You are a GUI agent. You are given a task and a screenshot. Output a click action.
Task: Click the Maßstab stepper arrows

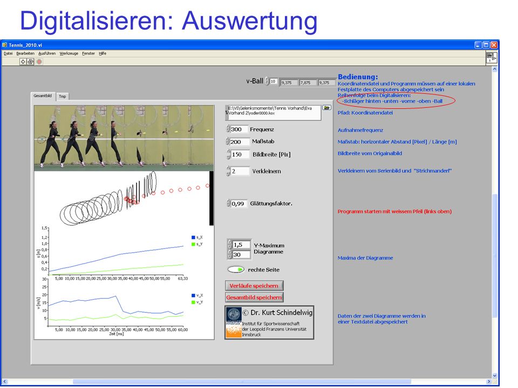pos(228,142)
